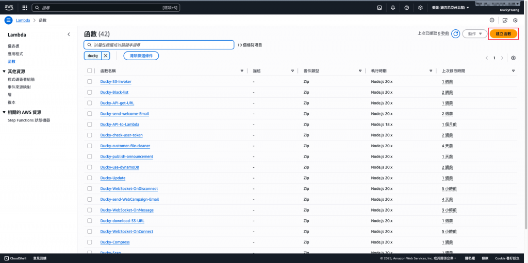Focus the AWS global search box
The height and width of the screenshot is (263, 528).
tap(106, 8)
